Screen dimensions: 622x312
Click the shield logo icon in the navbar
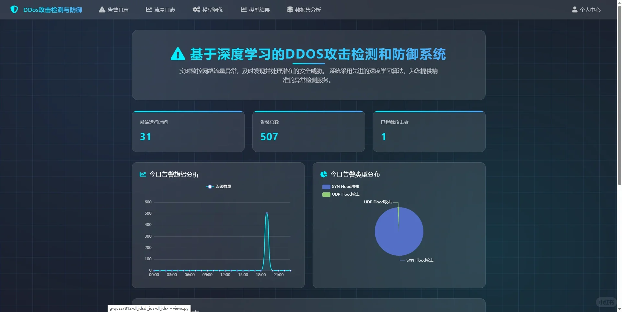click(x=14, y=9)
